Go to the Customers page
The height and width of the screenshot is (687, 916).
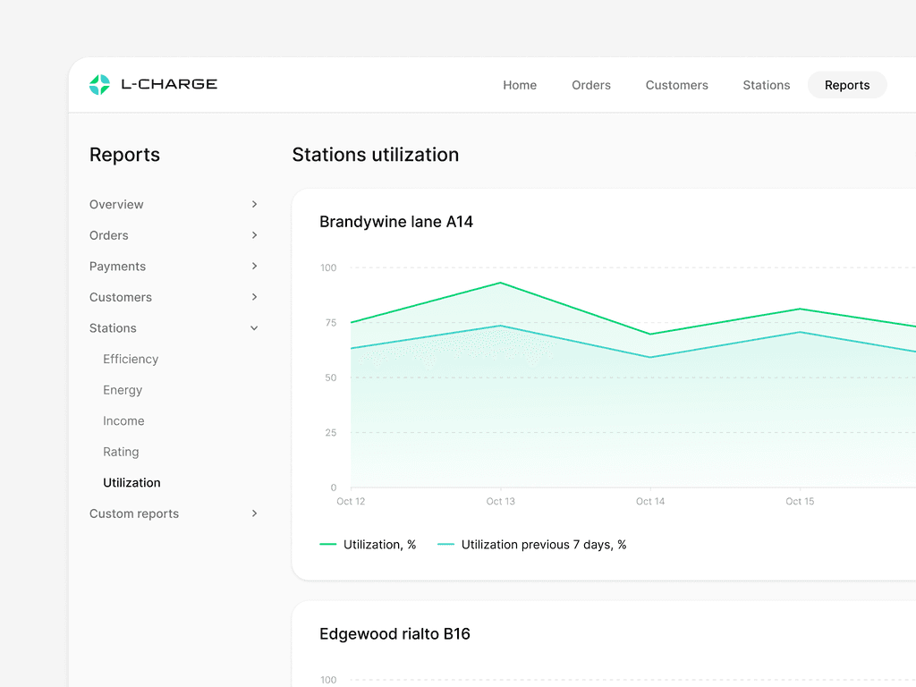pyautogui.click(x=676, y=84)
